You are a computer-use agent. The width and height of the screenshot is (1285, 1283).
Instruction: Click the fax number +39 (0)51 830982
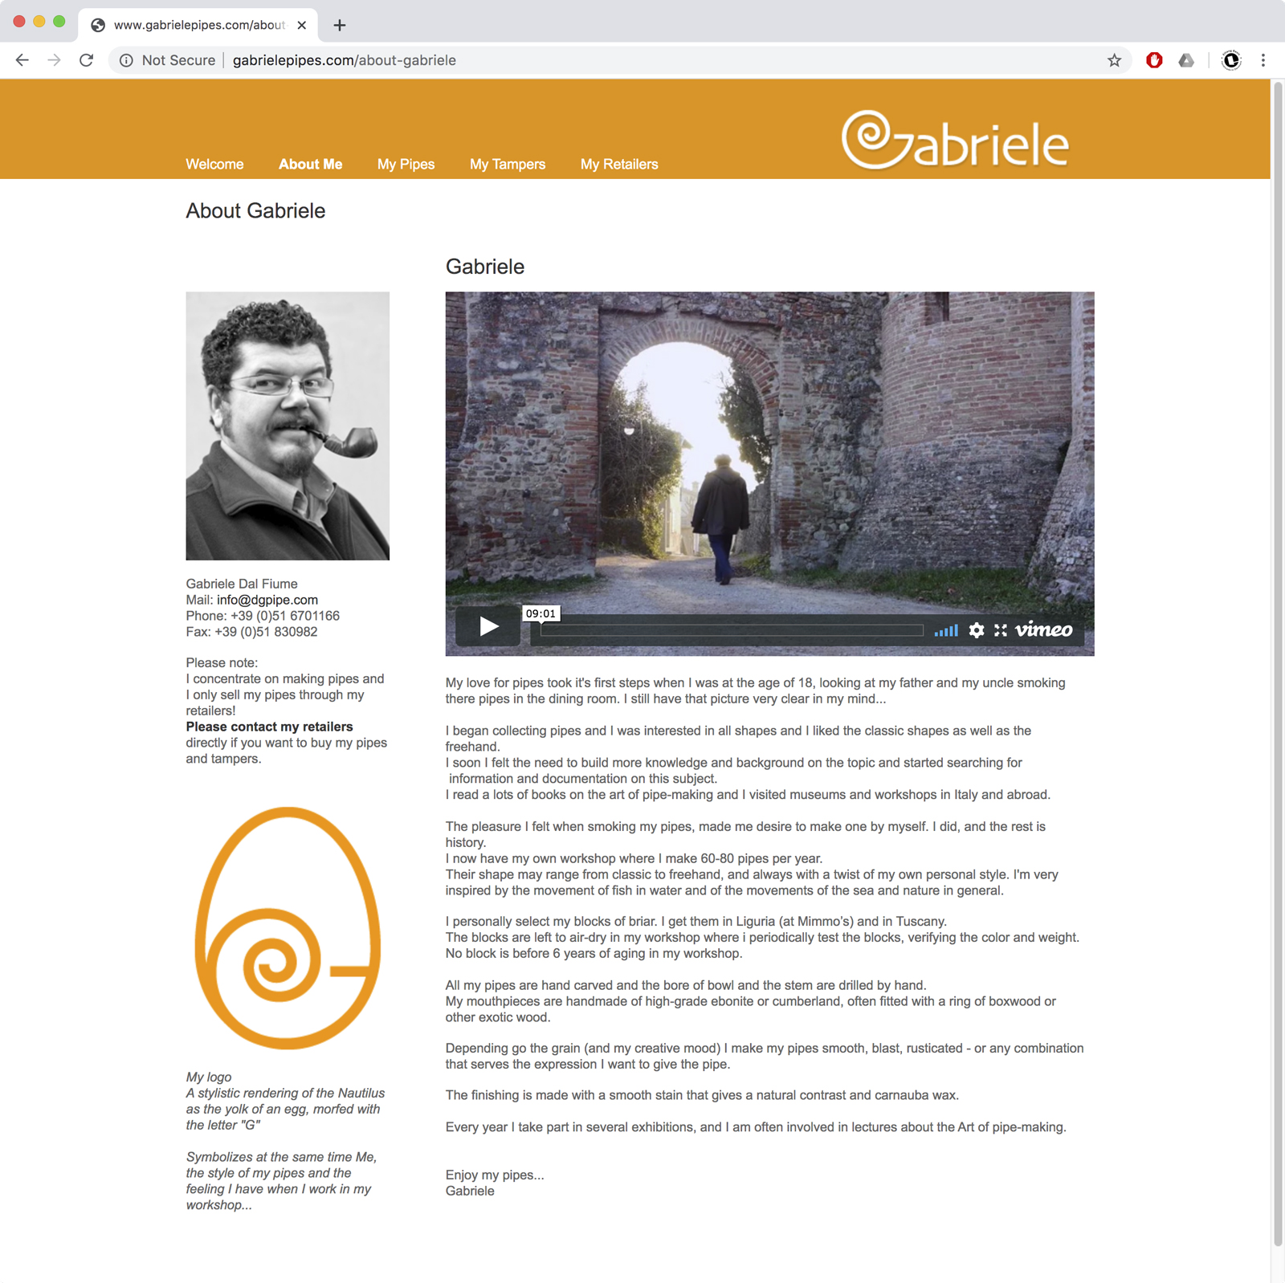point(266,632)
